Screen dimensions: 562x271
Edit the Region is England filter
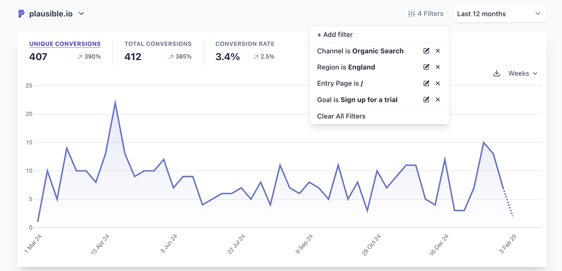426,67
